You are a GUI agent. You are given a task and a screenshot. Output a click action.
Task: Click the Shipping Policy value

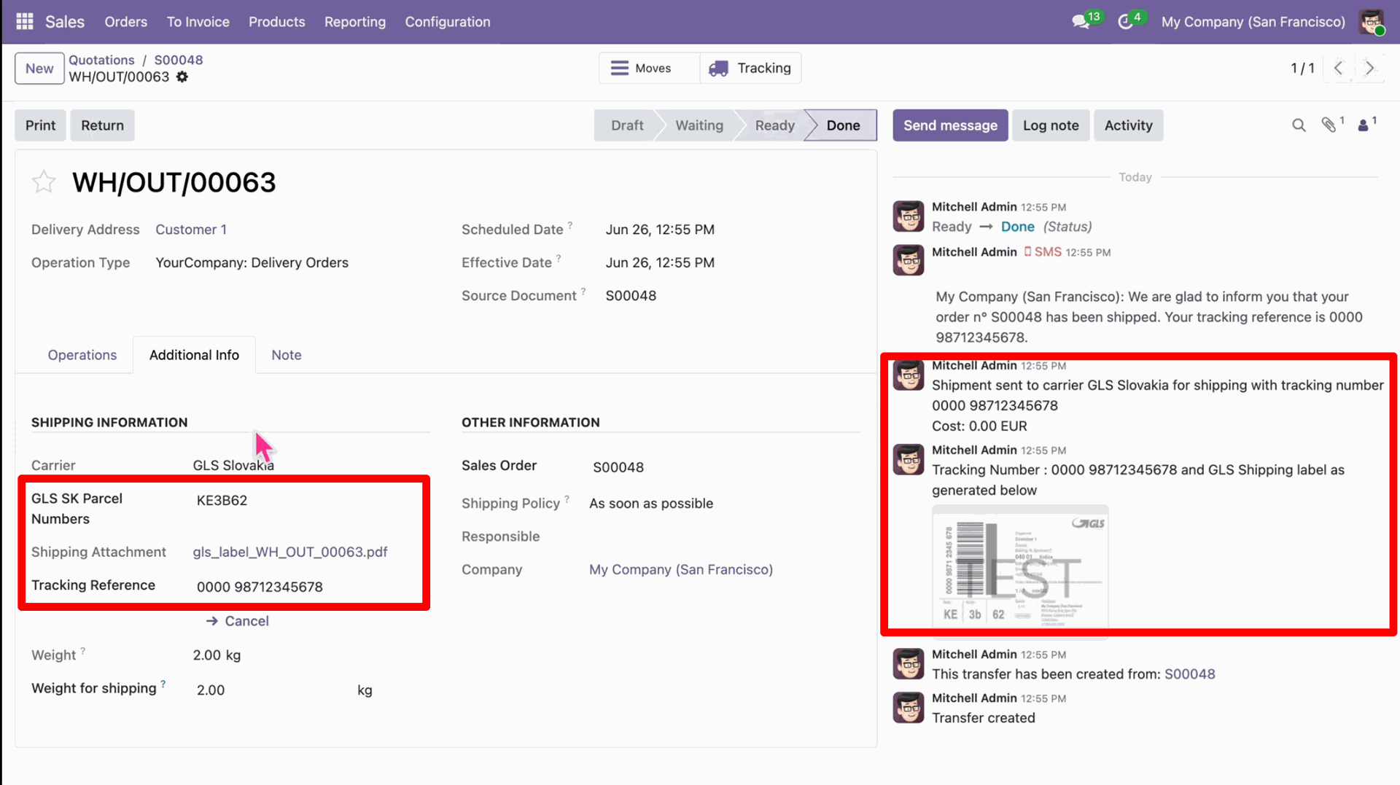point(651,503)
